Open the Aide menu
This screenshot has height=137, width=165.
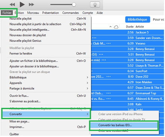tap(99, 13)
